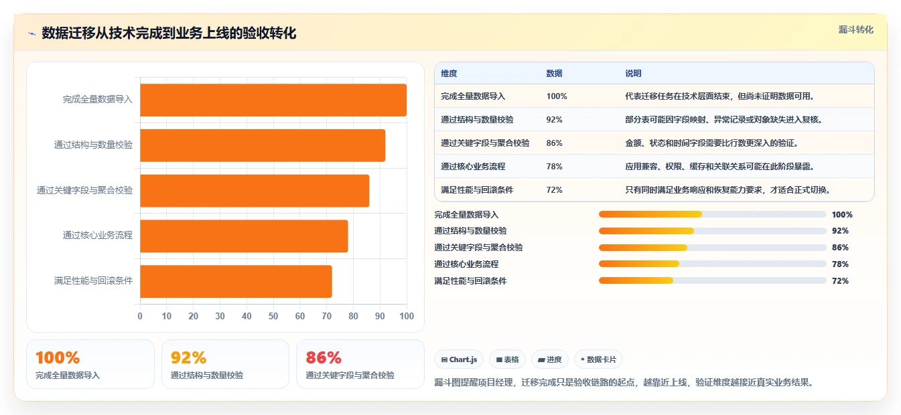The image size is (901, 415).
Task: Click the description starting 部分表可能因字段映射
Action: [723, 119]
